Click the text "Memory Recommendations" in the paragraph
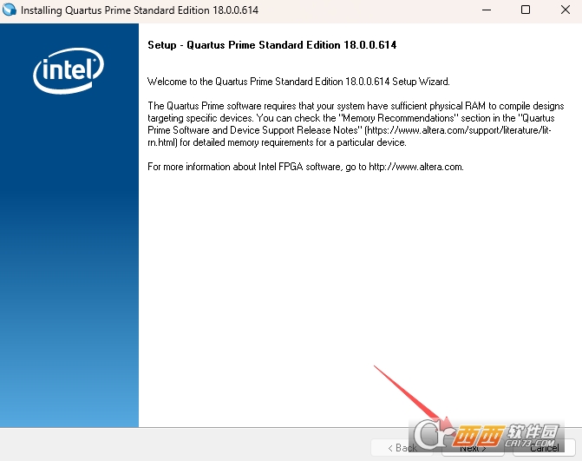The width and height of the screenshot is (582, 461). tap(398, 118)
